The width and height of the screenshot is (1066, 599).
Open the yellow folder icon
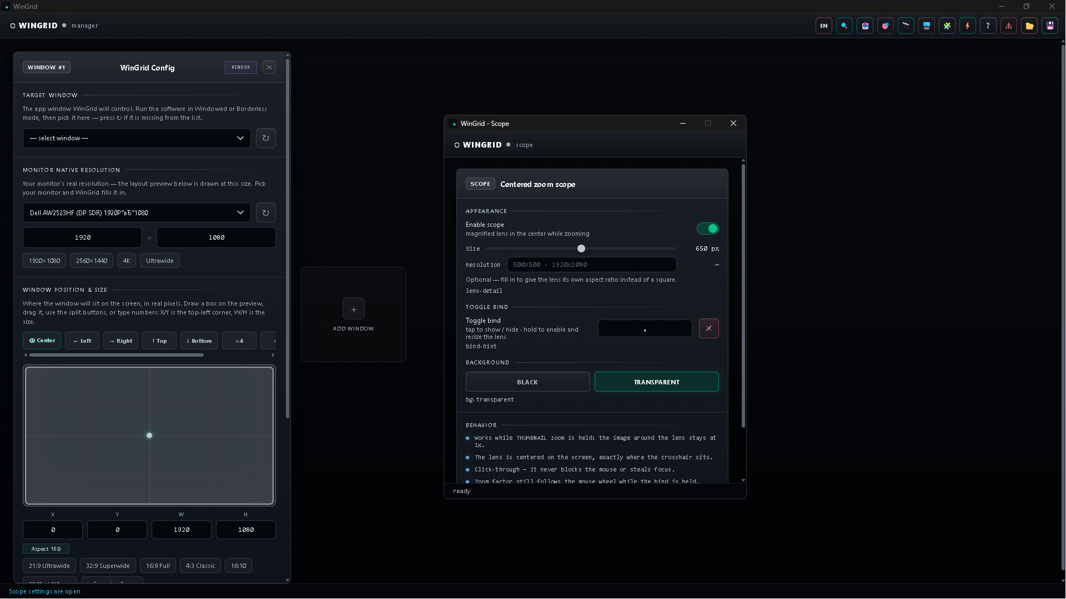tap(1029, 26)
